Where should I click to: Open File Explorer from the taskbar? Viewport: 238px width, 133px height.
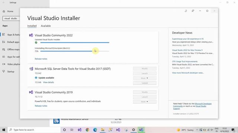tap(103, 130)
